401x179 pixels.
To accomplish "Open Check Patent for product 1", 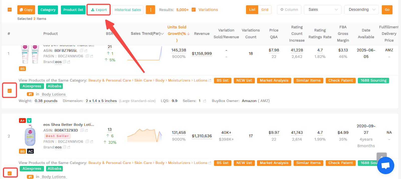I will point(341,80).
